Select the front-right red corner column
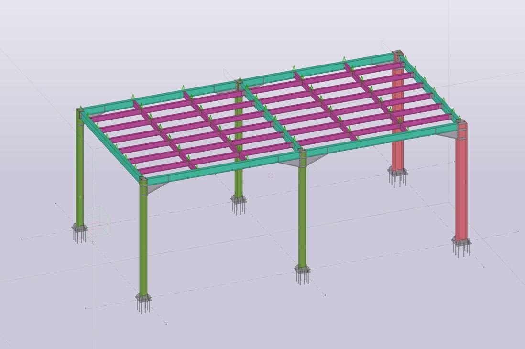This screenshot has height=349, width=525. (x=461, y=181)
